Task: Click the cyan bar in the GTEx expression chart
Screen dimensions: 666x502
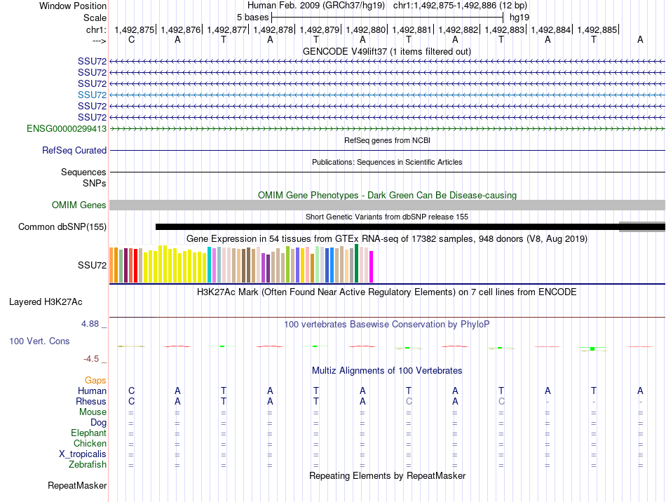Action: click(x=209, y=264)
